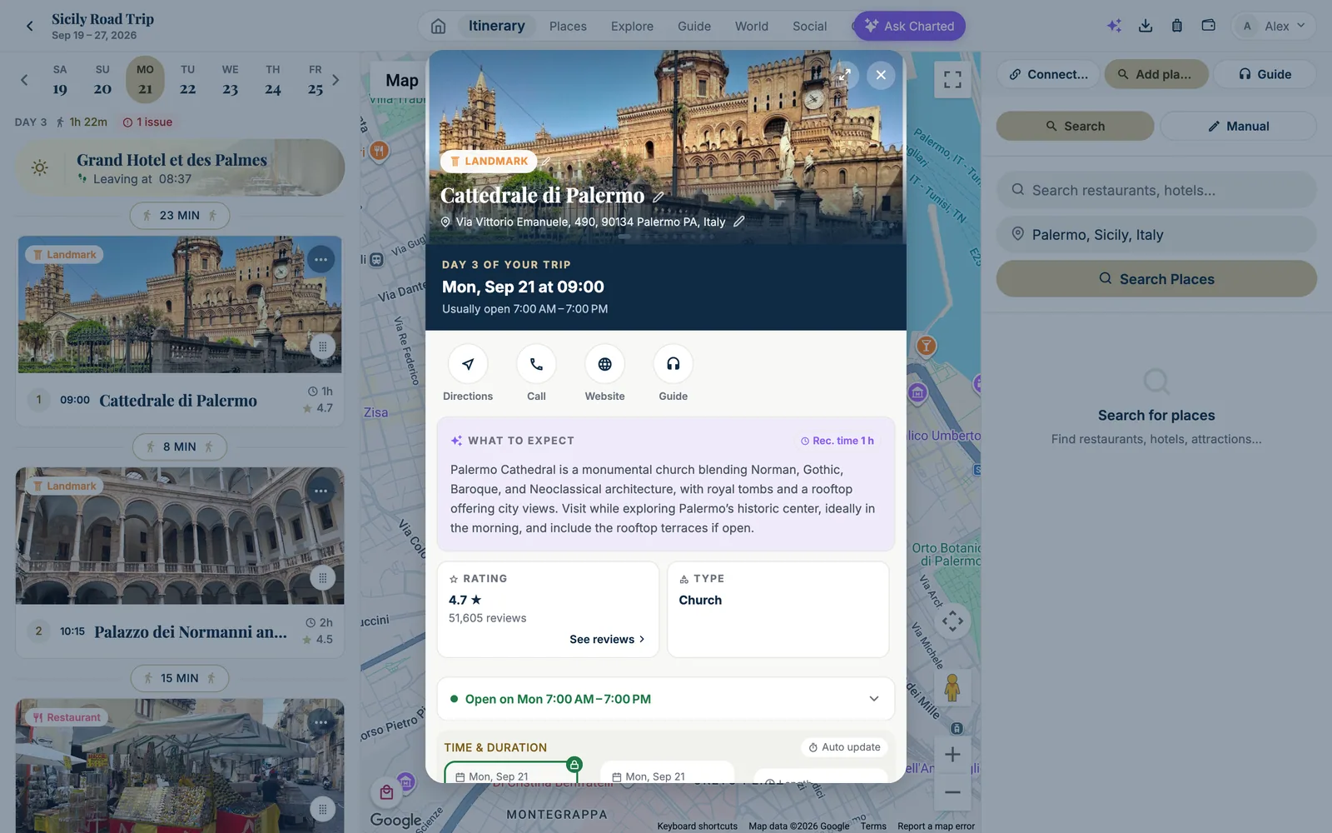Click the start date field Mon, Sep 21 with lock
The width and height of the screenshot is (1332, 833).
click(511, 775)
